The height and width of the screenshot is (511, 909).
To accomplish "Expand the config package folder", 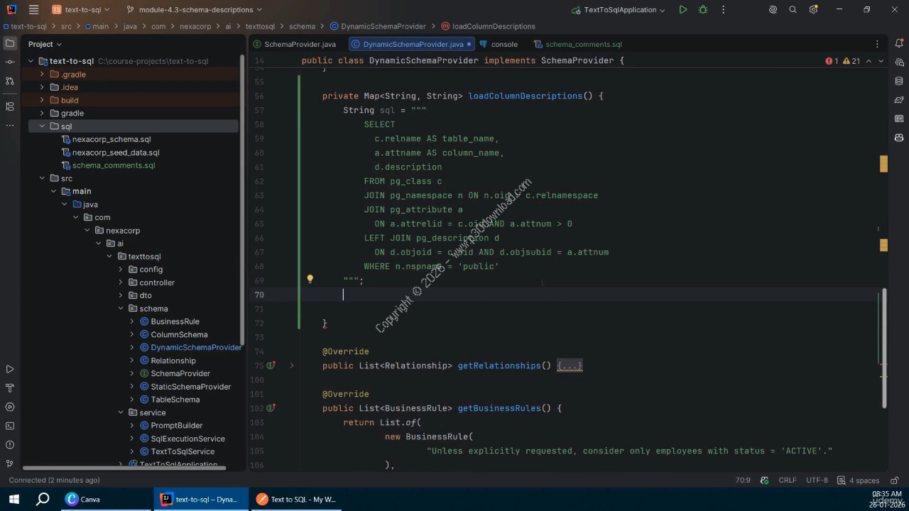I will point(121,270).
